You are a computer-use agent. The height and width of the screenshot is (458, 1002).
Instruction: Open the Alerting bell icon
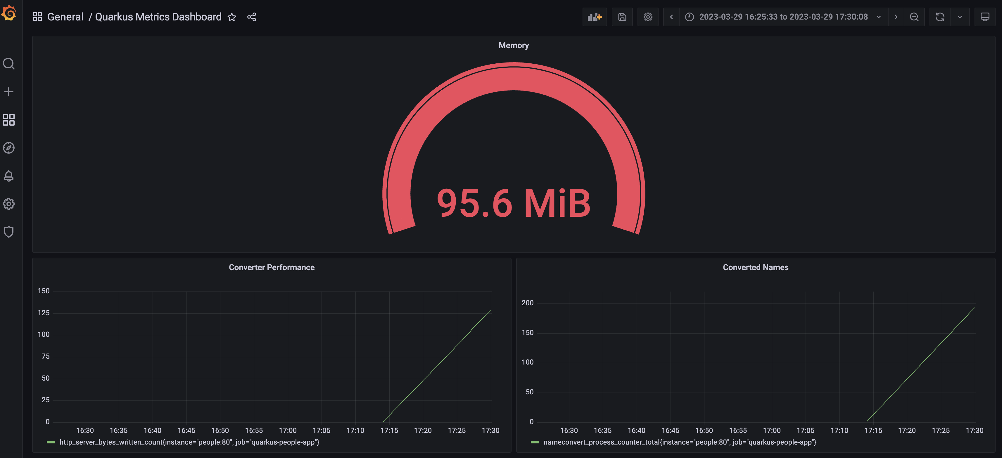[8, 176]
